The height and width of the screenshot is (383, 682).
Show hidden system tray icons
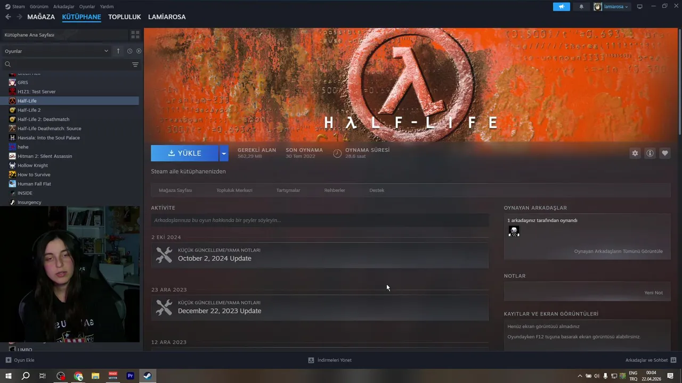coord(580,376)
